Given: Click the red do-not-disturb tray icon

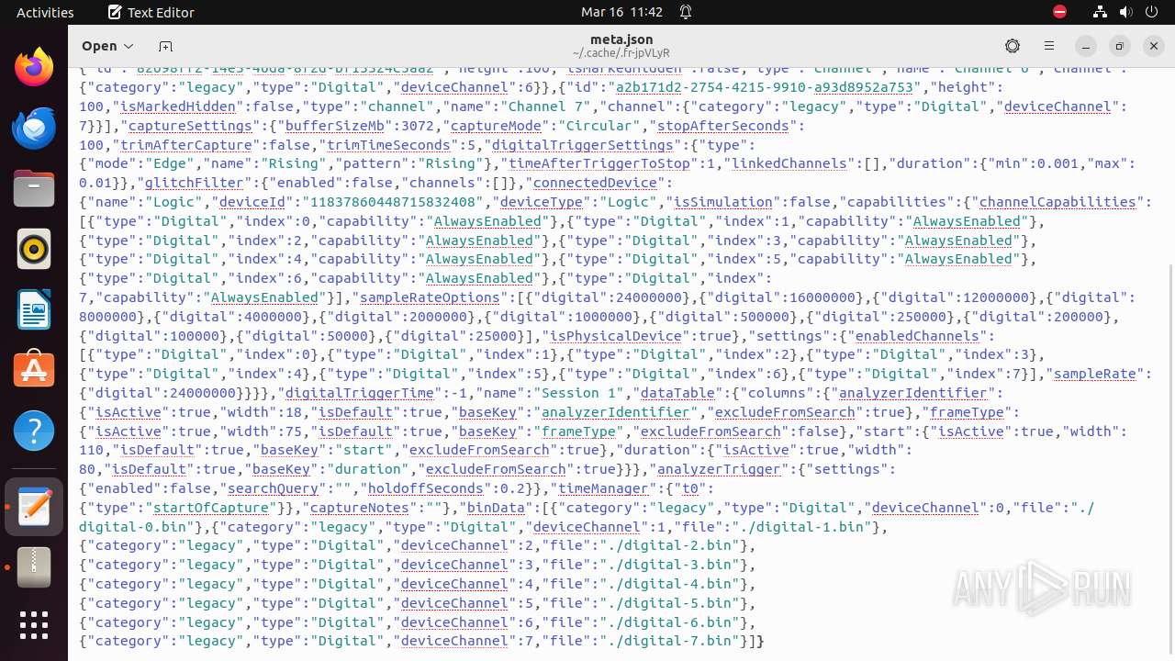Looking at the screenshot, I should click(1059, 13).
